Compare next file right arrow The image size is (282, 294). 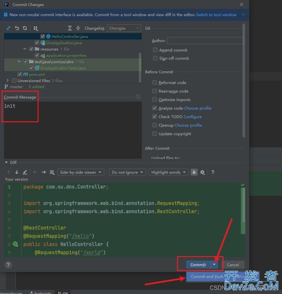coord(43,172)
